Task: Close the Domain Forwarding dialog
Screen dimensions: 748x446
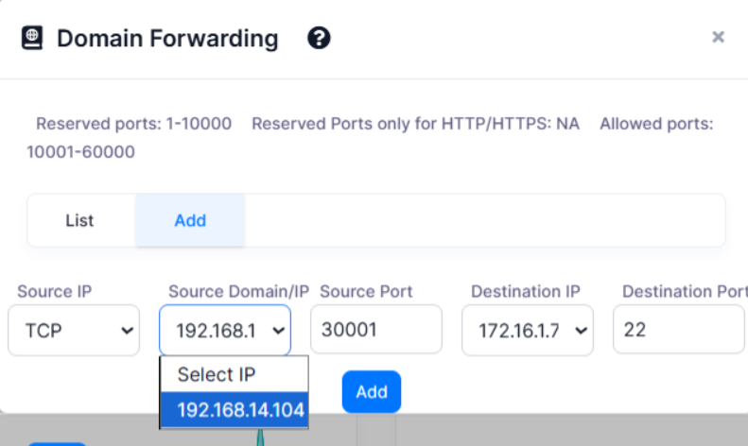Action: (x=718, y=37)
